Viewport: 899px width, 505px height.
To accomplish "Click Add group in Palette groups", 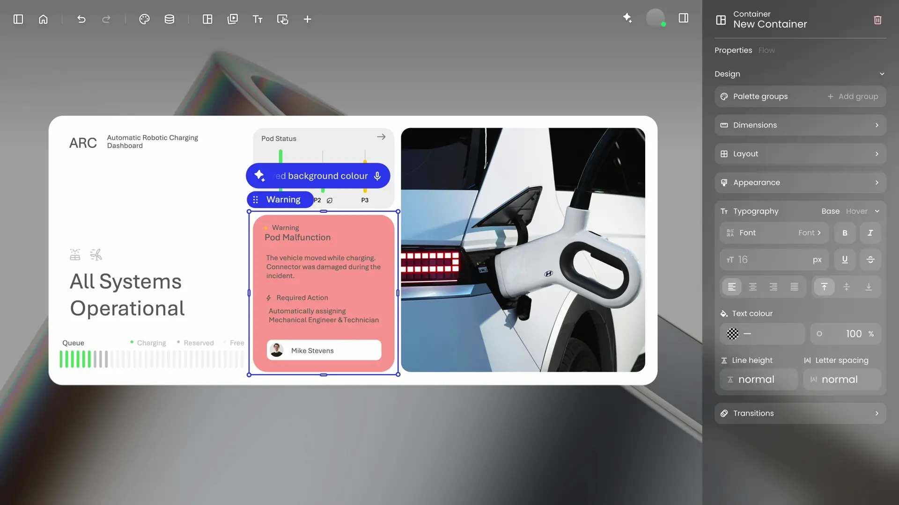I will pos(853,96).
